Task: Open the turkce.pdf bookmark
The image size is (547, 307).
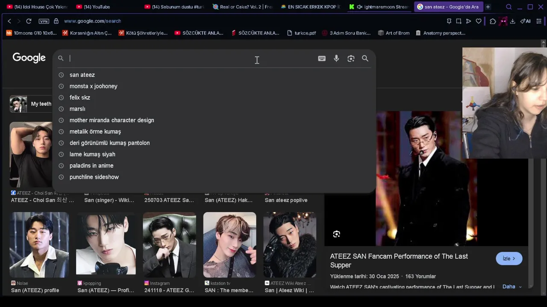Action: click(x=302, y=33)
